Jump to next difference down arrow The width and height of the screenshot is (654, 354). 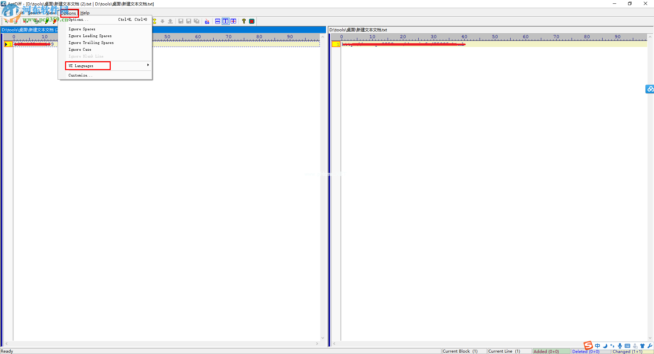(162, 21)
